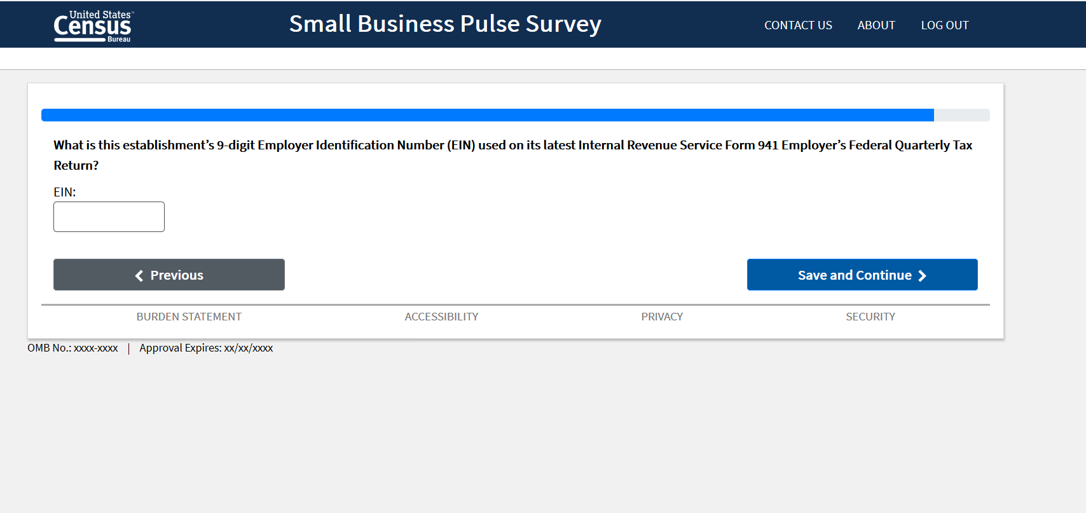Click the "EIN:" field label

pos(65,192)
